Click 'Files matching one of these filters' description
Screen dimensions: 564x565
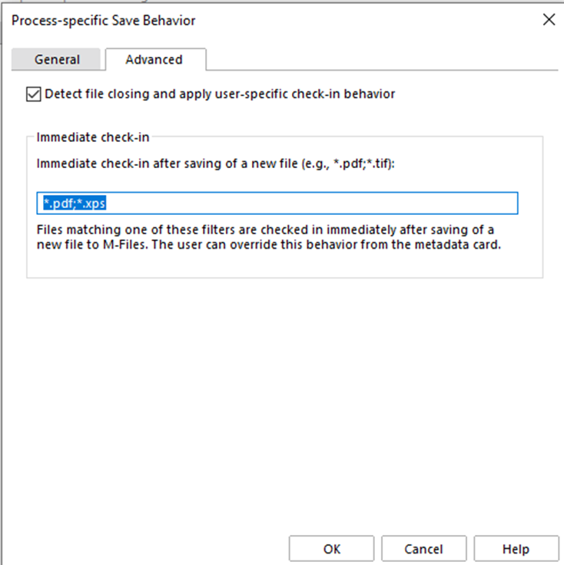[x=269, y=237]
